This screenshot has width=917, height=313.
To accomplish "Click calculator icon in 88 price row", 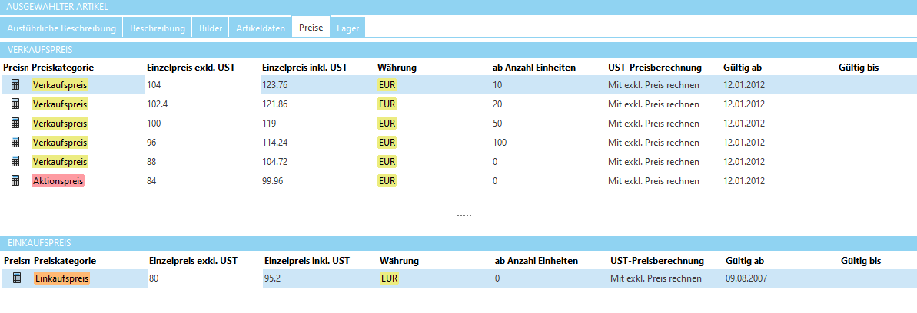I will tap(15, 162).
